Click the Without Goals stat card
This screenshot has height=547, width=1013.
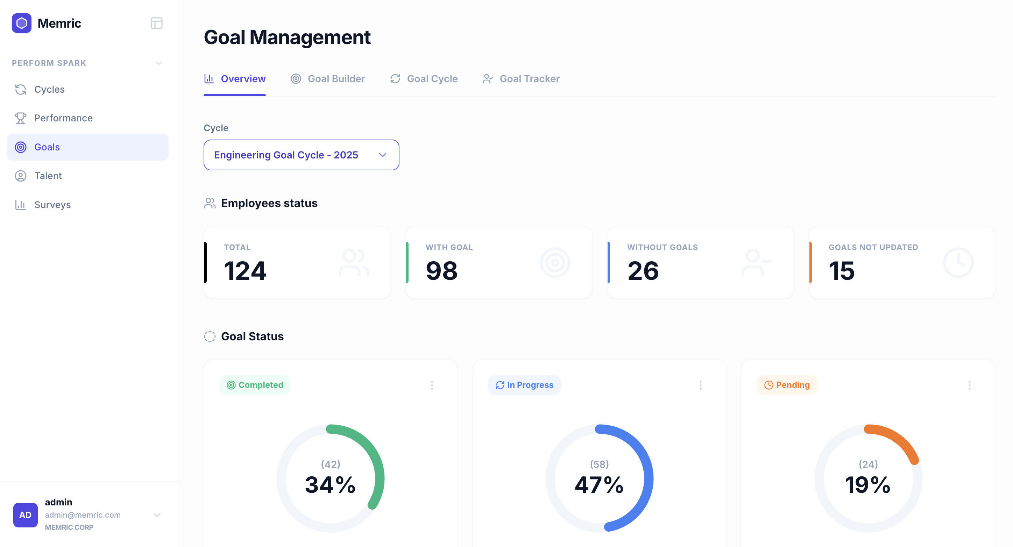pyautogui.click(x=700, y=263)
